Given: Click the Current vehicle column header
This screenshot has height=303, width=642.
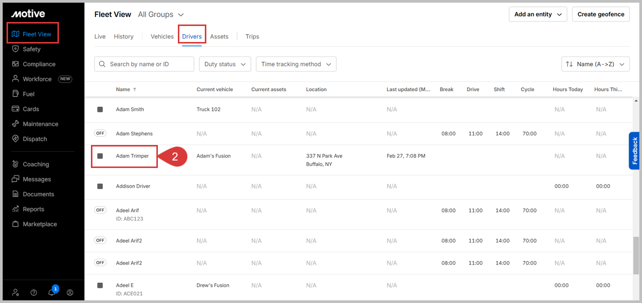Looking at the screenshot, I should point(215,89).
